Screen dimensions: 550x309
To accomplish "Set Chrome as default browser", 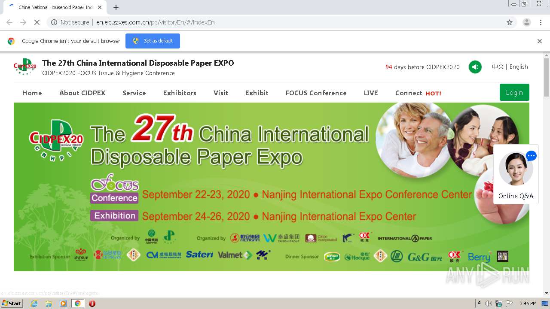I will point(153,41).
